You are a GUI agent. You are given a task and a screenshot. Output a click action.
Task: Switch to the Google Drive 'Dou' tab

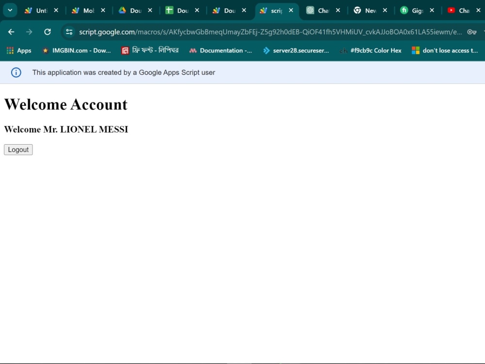(x=130, y=11)
